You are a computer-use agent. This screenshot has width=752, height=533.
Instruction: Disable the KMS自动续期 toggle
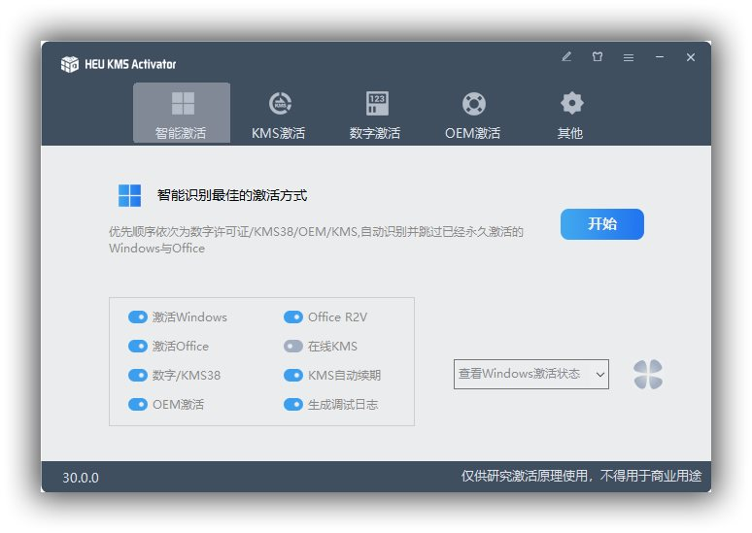[x=292, y=376]
